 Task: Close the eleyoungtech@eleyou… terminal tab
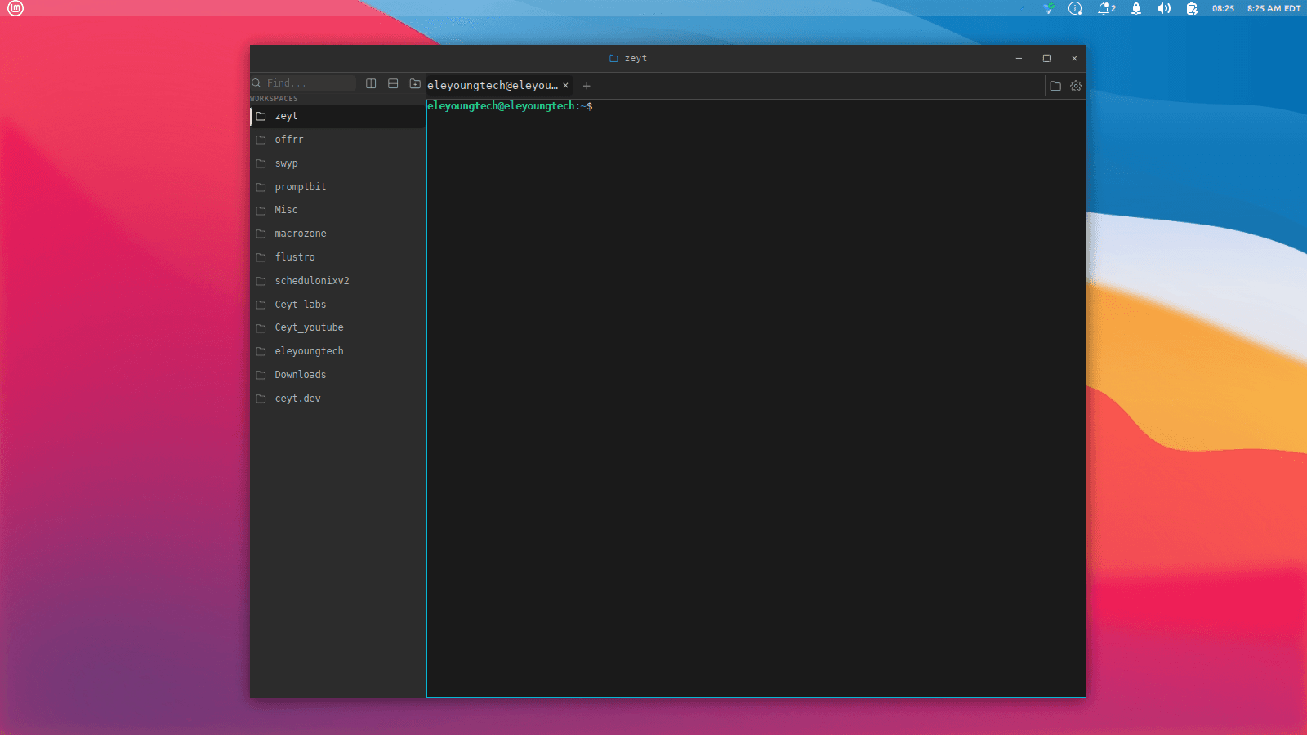coord(565,85)
